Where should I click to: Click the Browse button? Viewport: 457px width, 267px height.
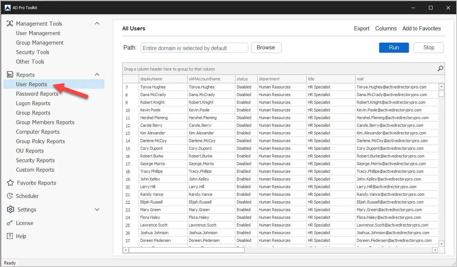pos(266,47)
